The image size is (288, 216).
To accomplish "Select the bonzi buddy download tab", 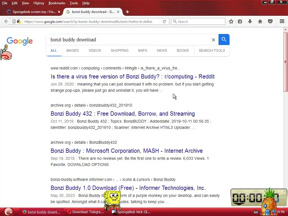I will pos(93,12).
